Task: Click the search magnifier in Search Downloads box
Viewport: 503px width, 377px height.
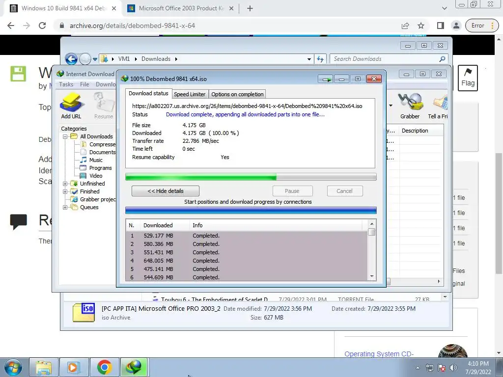Action: [x=442, y=59]
